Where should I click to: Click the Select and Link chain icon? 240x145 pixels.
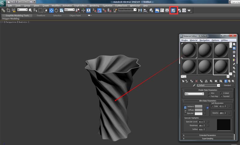tap(3, 10)
